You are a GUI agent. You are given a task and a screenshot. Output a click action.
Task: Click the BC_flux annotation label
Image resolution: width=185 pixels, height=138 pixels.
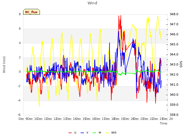click(32, 12)
